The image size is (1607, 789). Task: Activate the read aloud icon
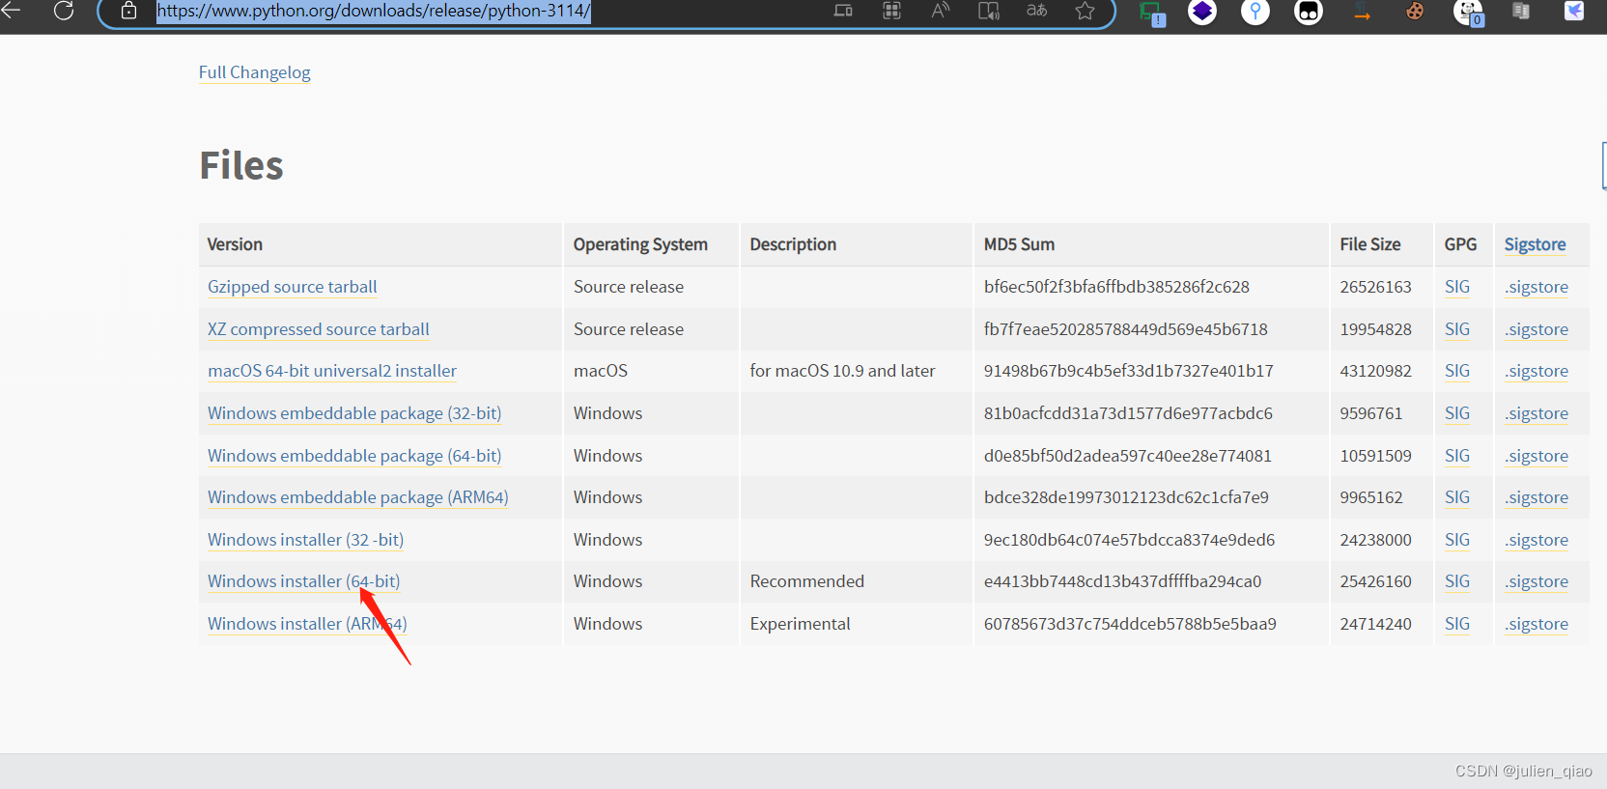pos(940,11)
